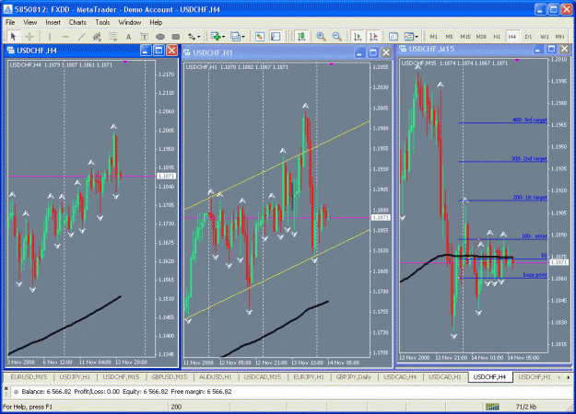Switch timeframe to M1

click(433, 37)
